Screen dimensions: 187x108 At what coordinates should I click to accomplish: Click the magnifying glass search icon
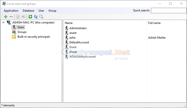pyautogui.click(x=41, y=17)
